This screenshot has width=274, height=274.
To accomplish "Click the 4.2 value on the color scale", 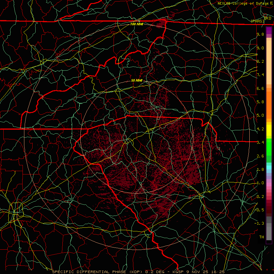I will click(x=260, y=129).
